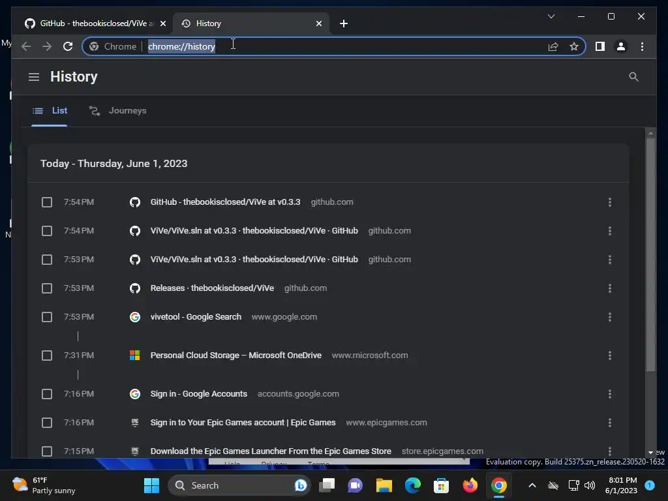The image size is (668, 501).
Task: Open actions menu for Releases thebookisclosed/ViVe
Action: pos(610,288)
